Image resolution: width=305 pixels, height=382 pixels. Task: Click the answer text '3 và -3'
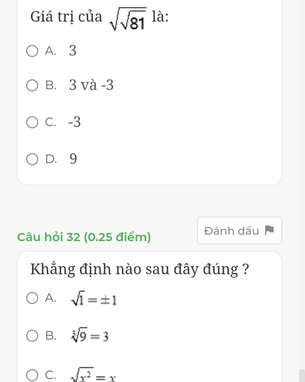point(91,85)
